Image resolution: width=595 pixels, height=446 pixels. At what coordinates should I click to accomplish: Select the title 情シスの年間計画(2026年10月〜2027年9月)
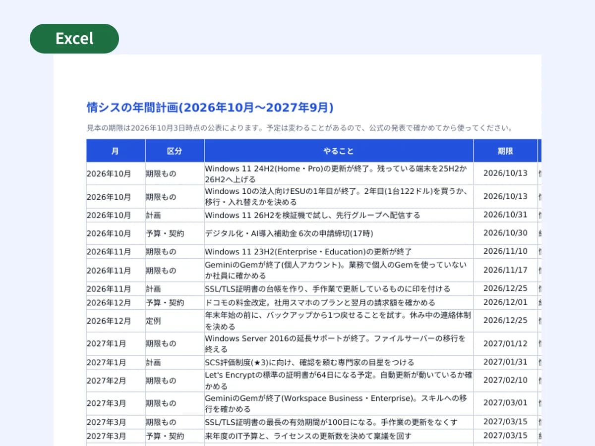[x=210, y=108]
